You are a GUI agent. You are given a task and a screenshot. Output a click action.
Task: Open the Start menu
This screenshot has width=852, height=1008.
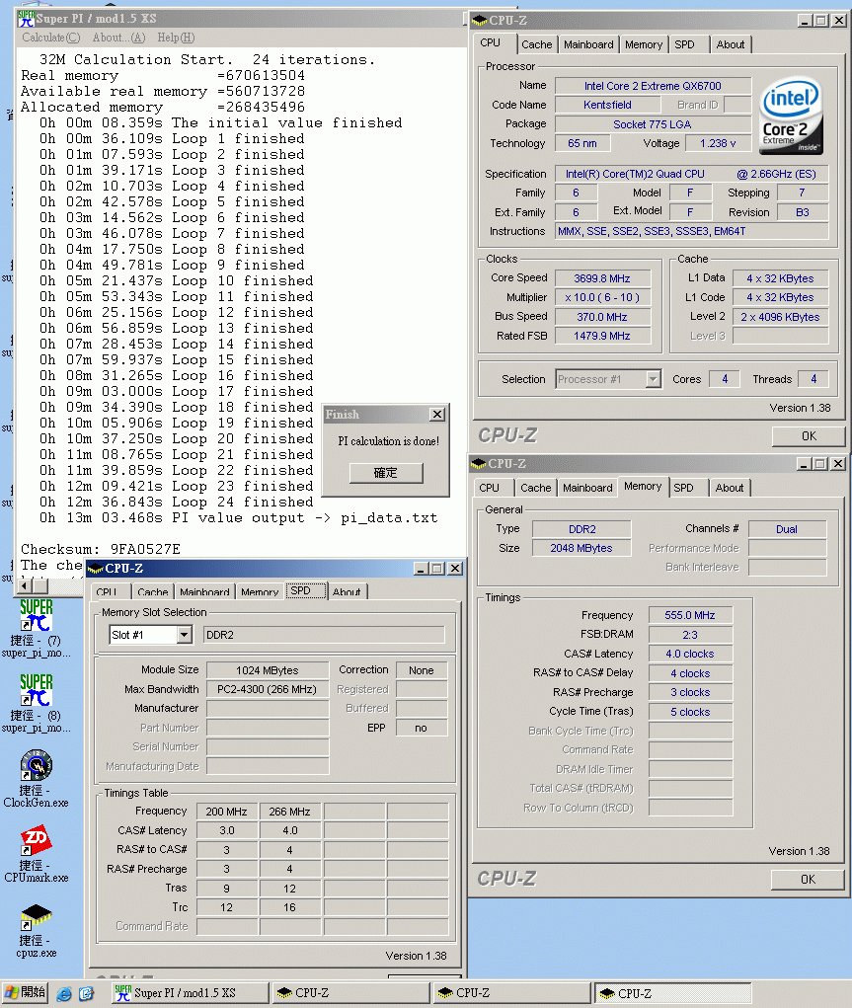[x=25, y=993]
